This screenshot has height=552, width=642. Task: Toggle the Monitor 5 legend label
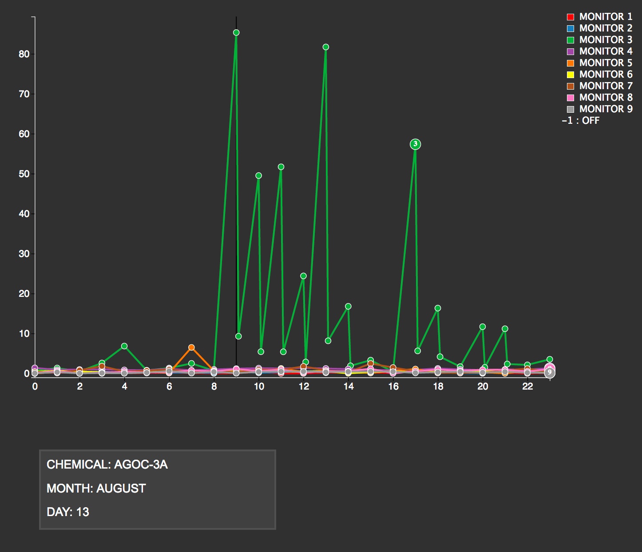(x=606, y=63)
